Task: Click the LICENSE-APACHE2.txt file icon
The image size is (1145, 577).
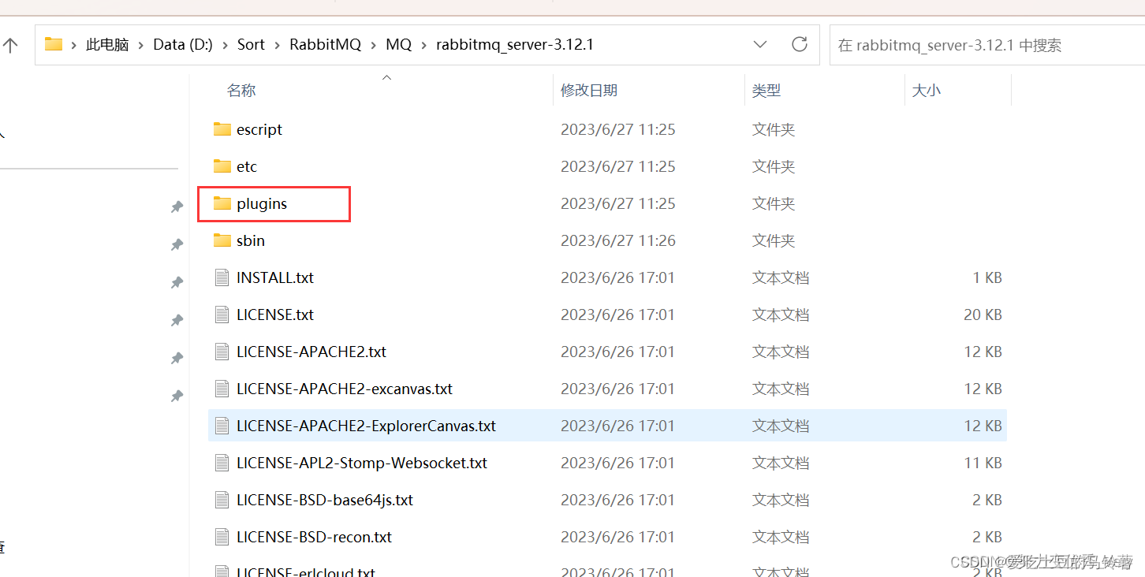Action: pos(222,352)
